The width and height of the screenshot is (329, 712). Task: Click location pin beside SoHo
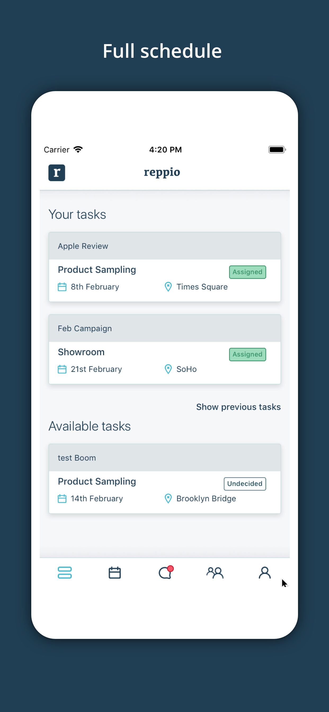[168, 369]
